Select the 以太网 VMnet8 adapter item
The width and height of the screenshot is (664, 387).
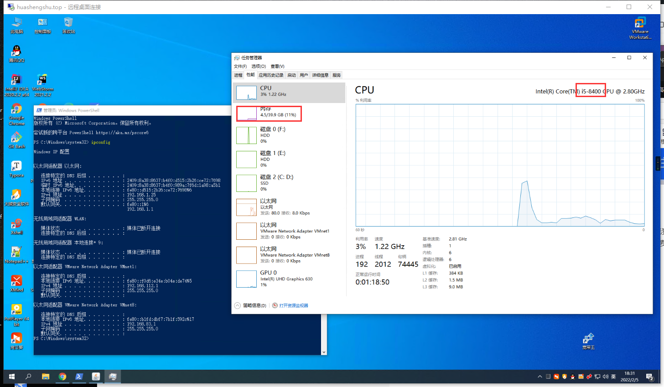point(290,255)
